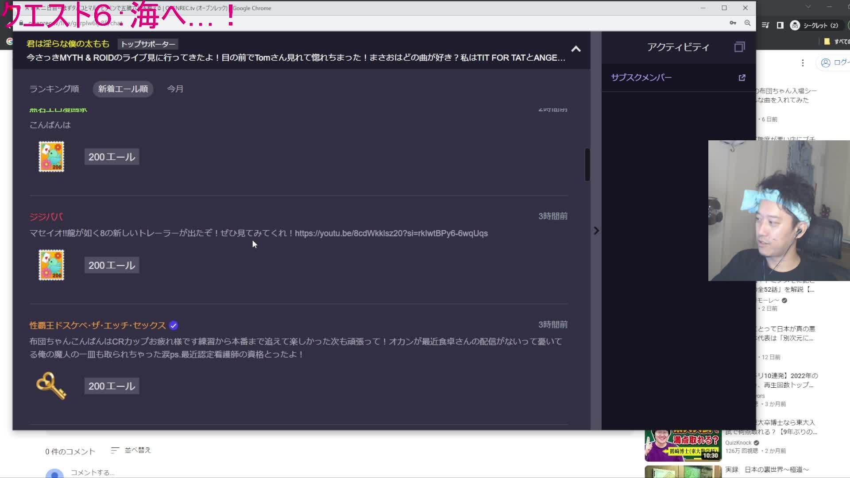Click the トップサポーター badge

coord(148,44)
